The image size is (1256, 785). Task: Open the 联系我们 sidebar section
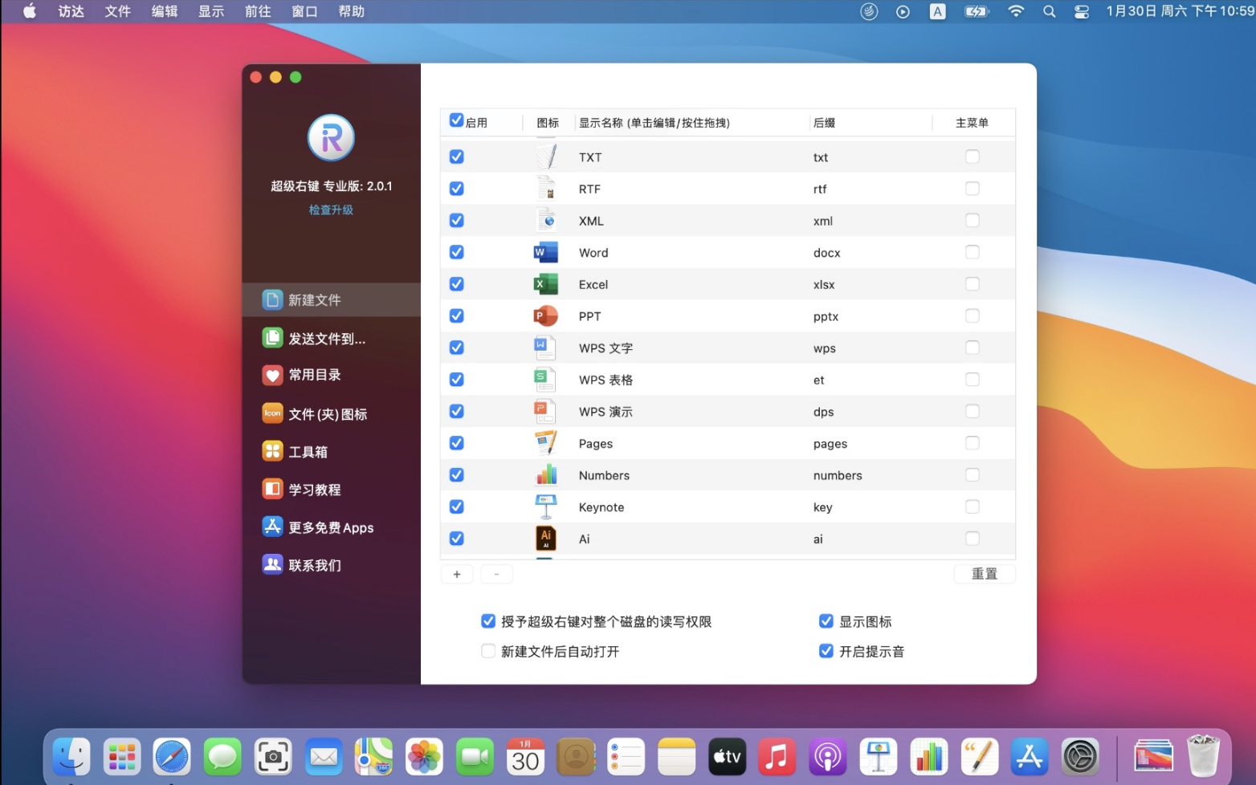tap(331, 564)
